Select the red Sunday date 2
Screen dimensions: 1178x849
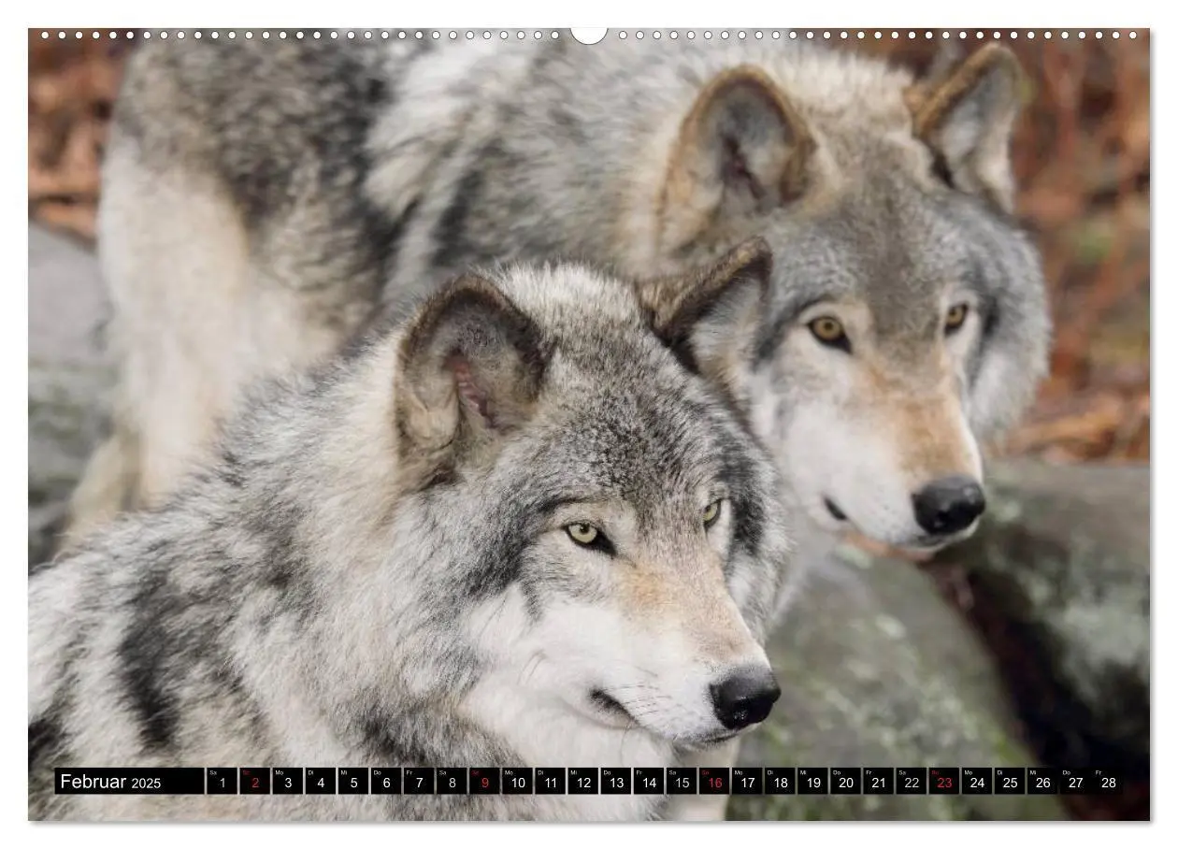tap(254, 782)
